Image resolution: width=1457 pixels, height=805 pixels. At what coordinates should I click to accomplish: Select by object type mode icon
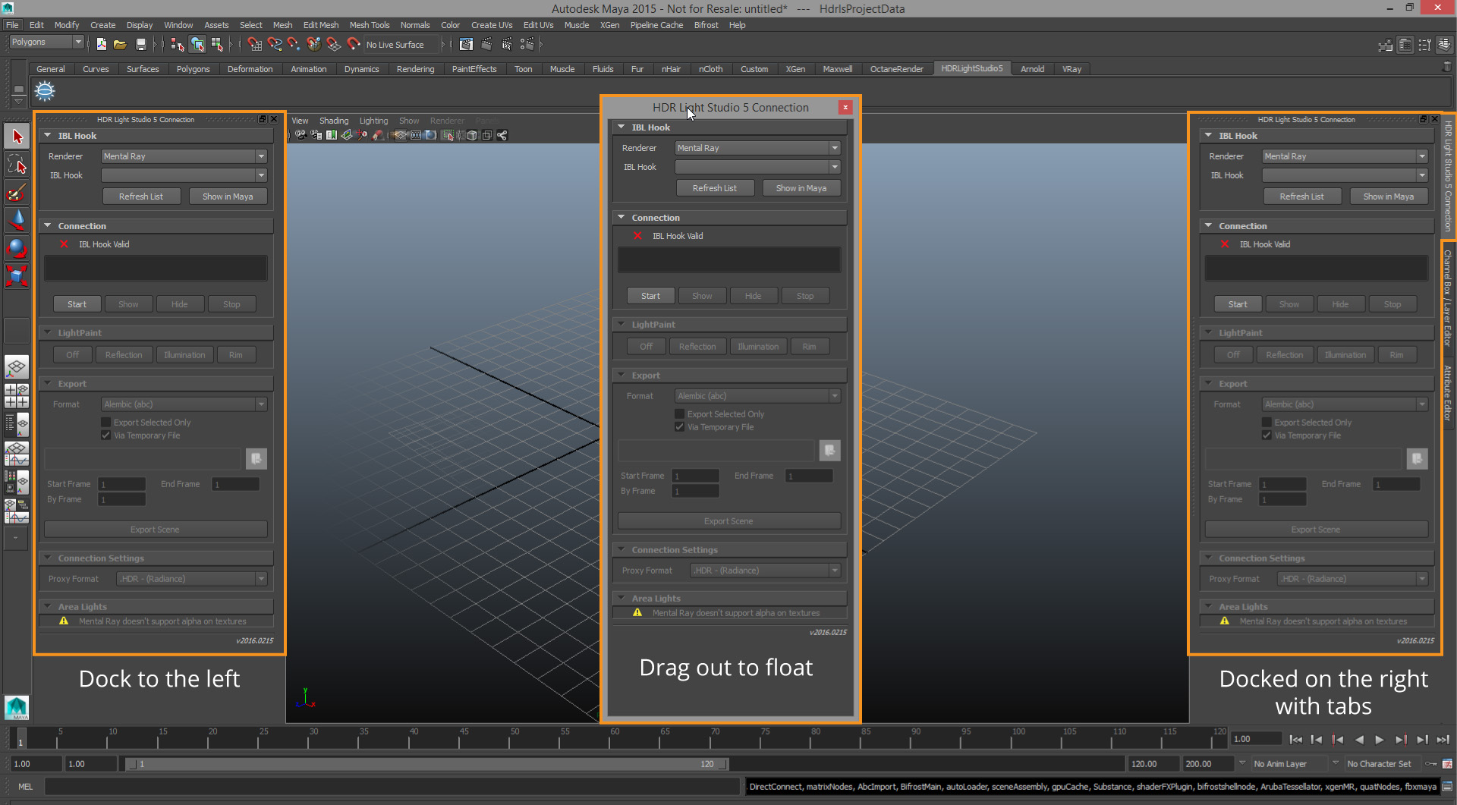[197, 45]
